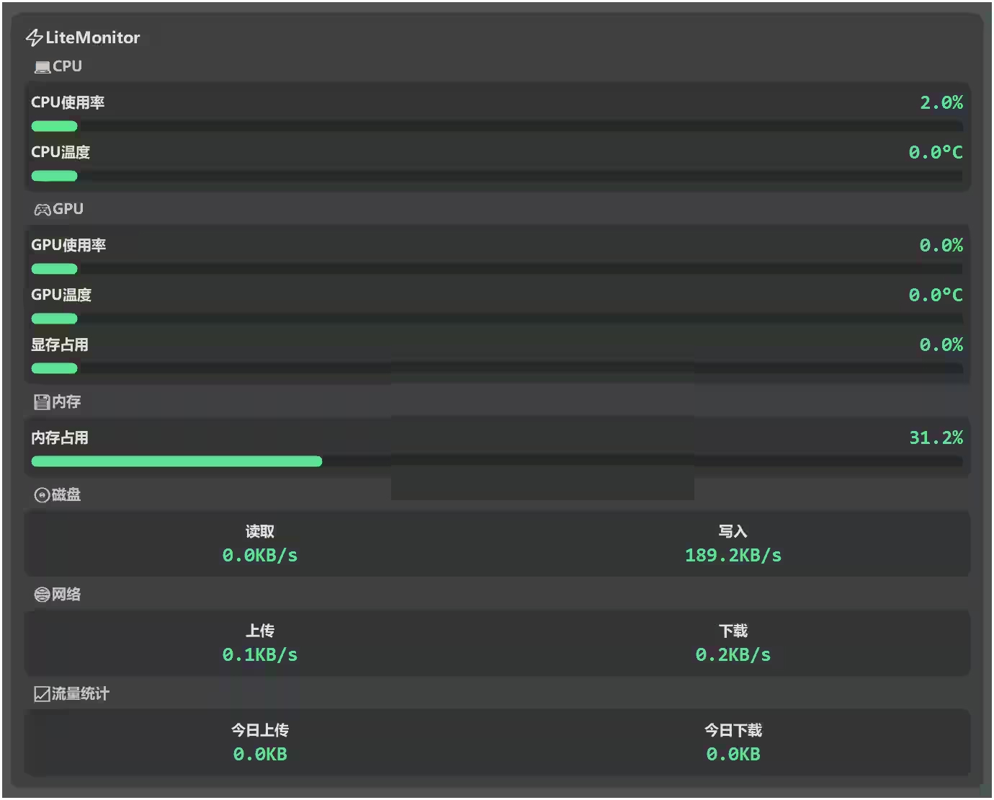Viewport: 994px width, 800px height.
Task: Click the 今日上传 traffic value
Action: [260, 755]
